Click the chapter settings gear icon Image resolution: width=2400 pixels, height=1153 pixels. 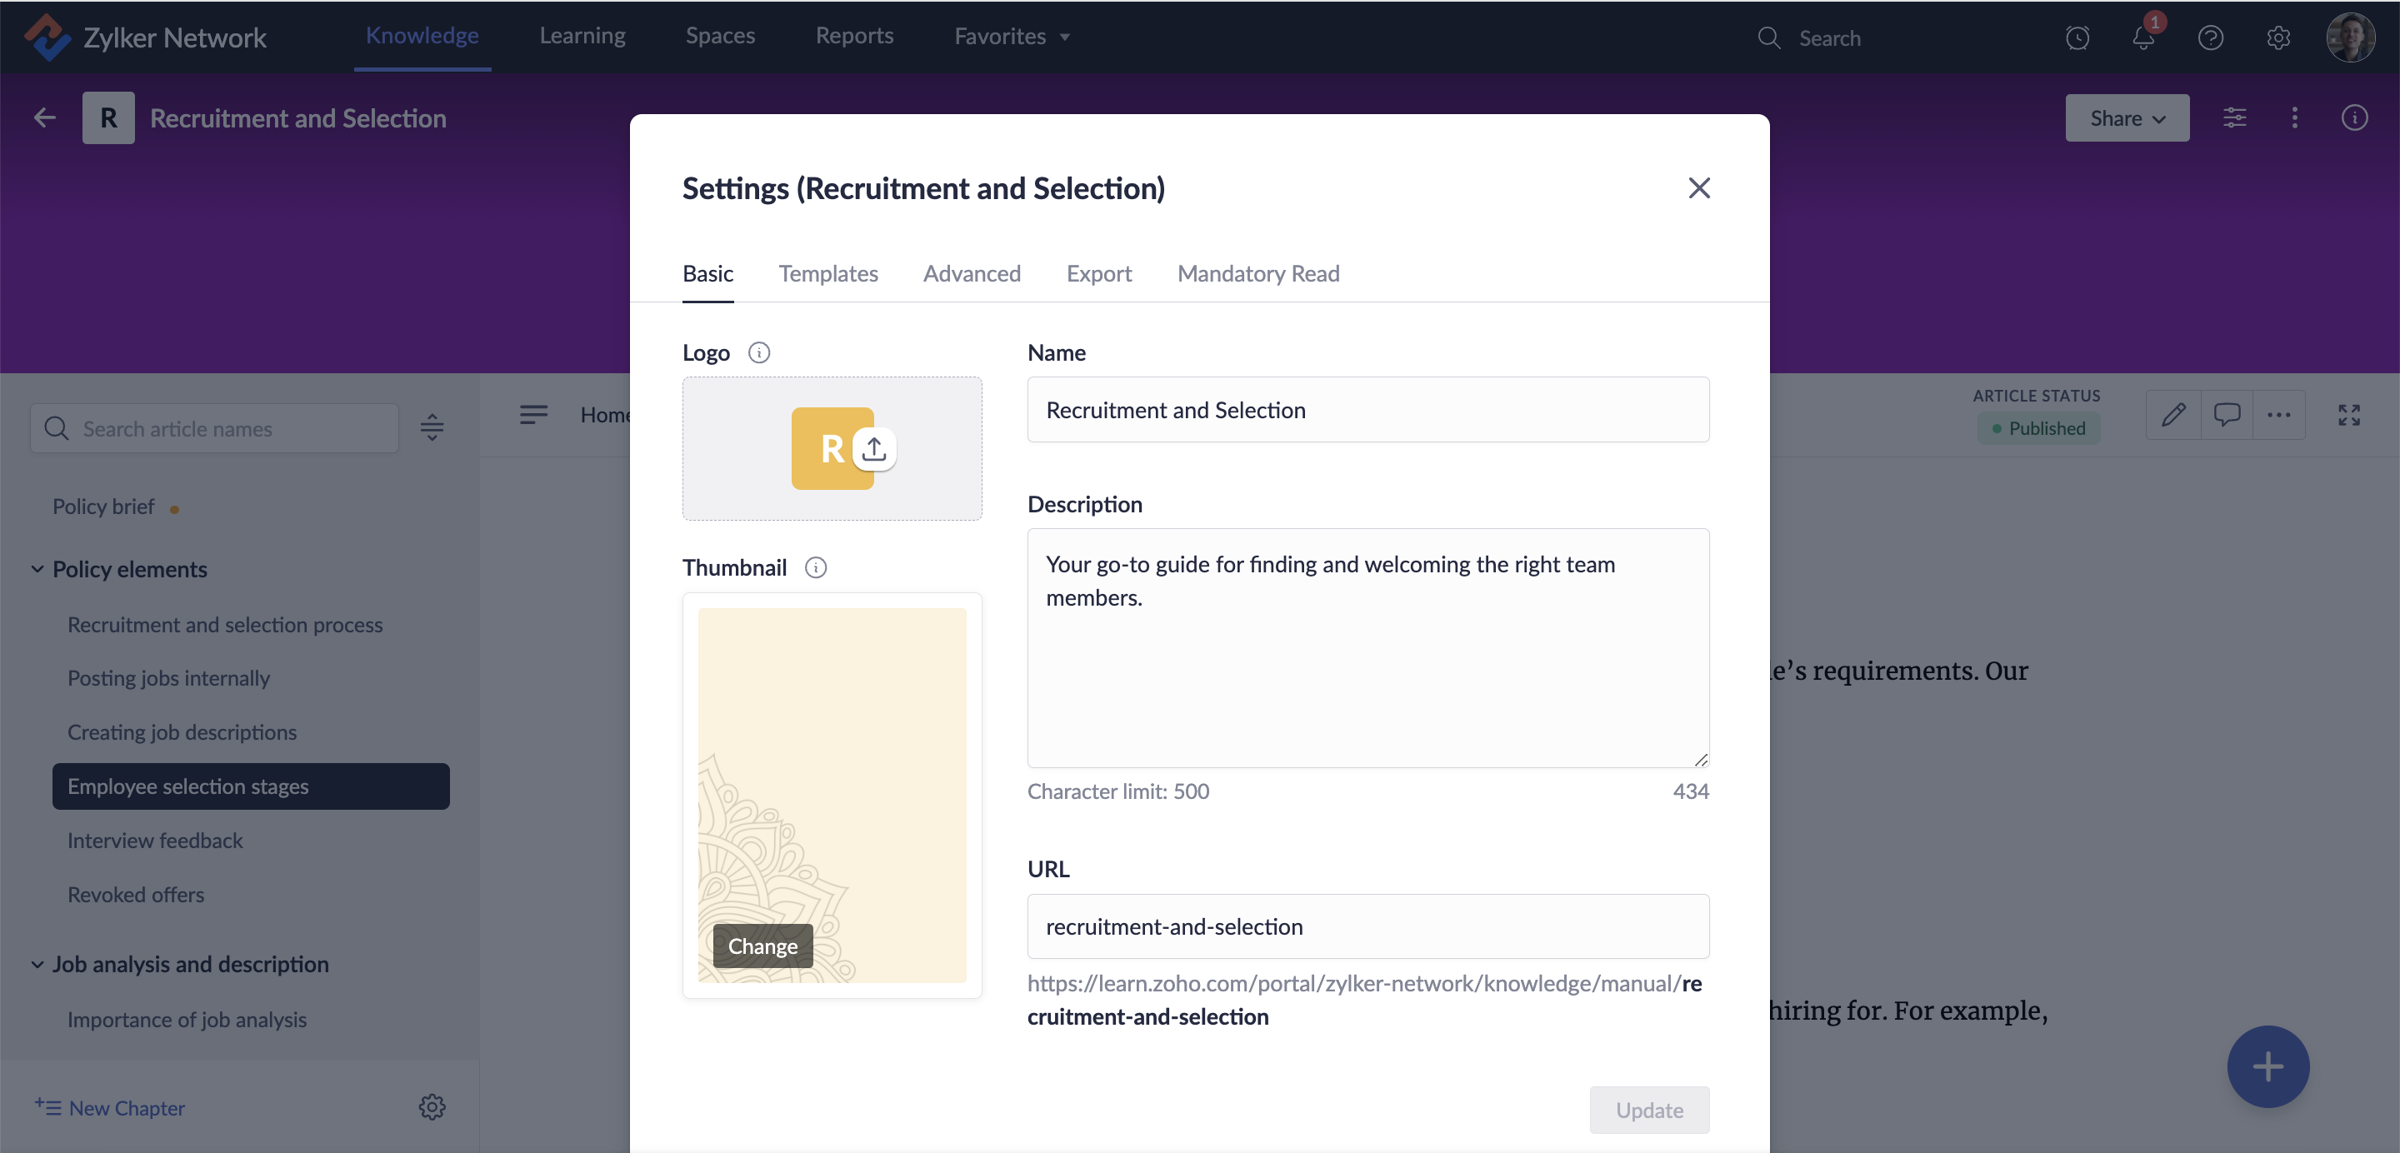(432, 1107)
